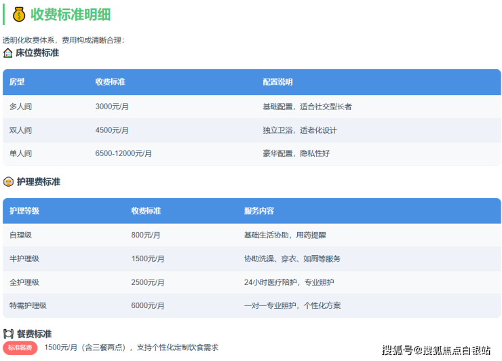
Task: Click the house icon next to 床位费标准
Action: click(8, 53)
